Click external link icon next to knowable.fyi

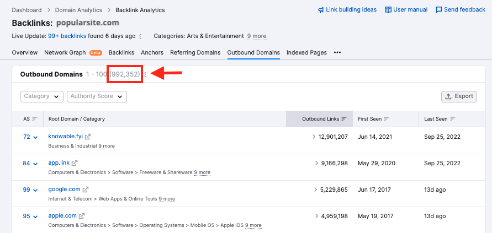tap(88, 137)
